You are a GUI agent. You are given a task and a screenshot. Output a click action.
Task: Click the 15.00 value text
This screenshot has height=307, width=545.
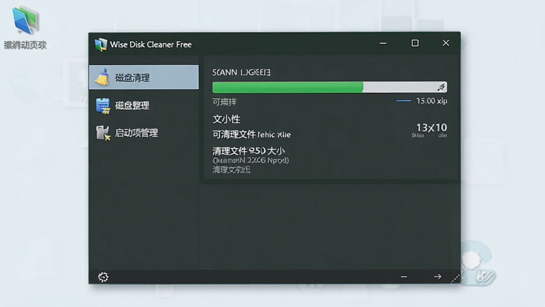coord(432,101)
